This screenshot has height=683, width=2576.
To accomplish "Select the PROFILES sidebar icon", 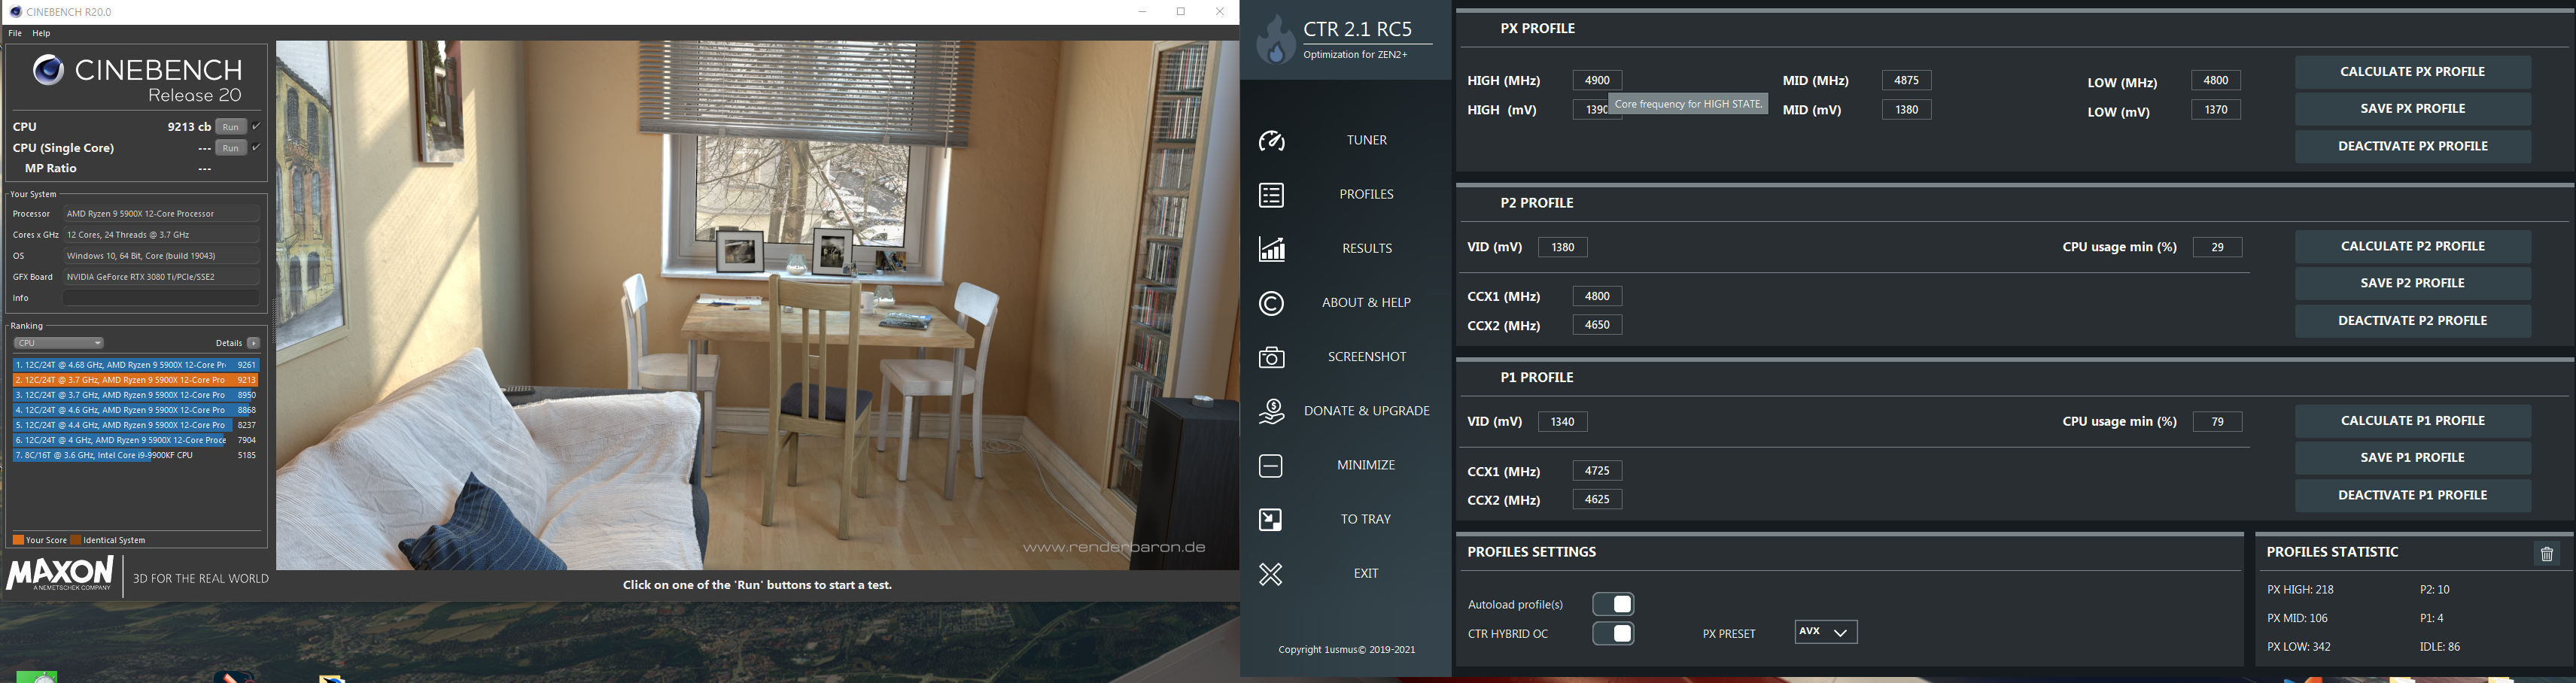I will 1271,195.
